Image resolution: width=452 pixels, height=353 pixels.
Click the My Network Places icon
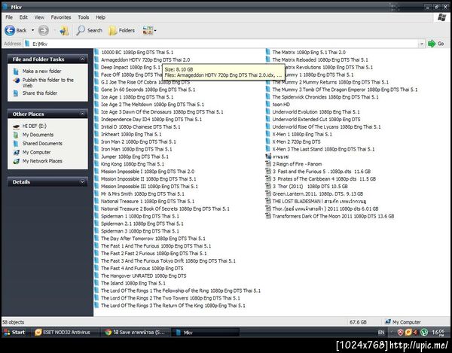[16, 161]
